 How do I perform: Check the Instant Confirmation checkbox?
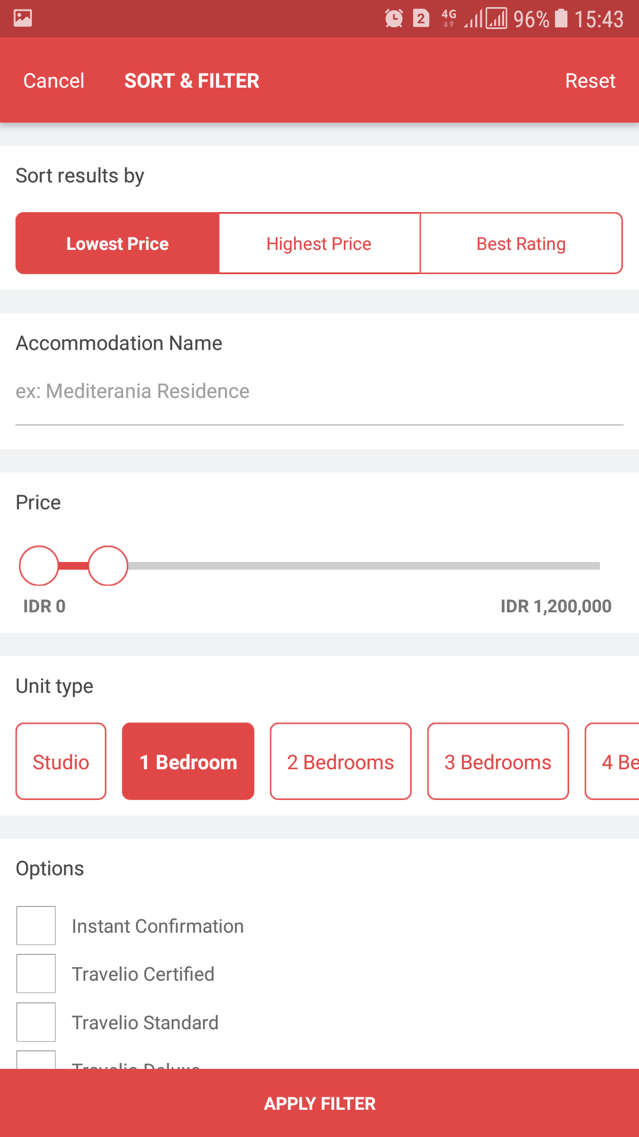tap(36, 926)
